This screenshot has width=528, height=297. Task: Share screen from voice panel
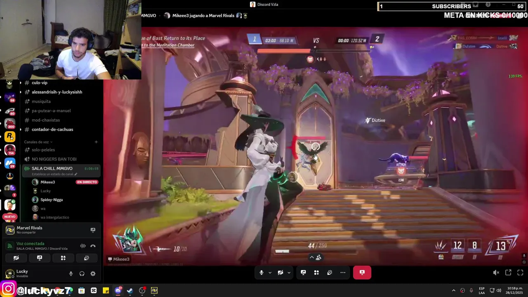coord(40,258)
